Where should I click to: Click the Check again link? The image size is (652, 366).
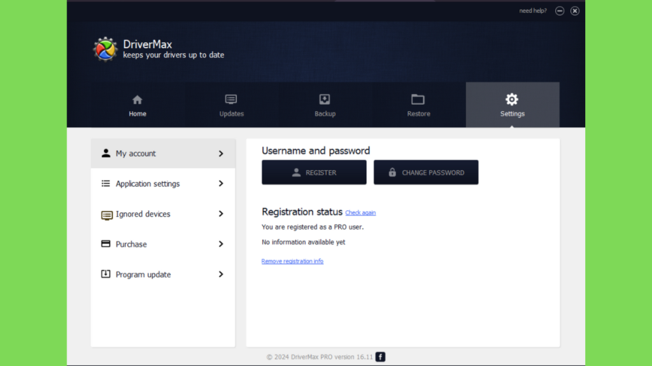point(360,212)
